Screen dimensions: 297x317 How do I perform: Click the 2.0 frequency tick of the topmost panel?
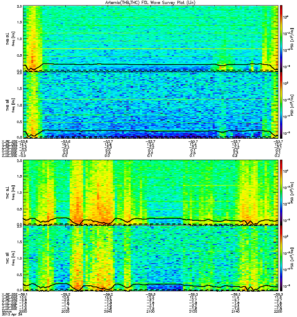(19, 6)
